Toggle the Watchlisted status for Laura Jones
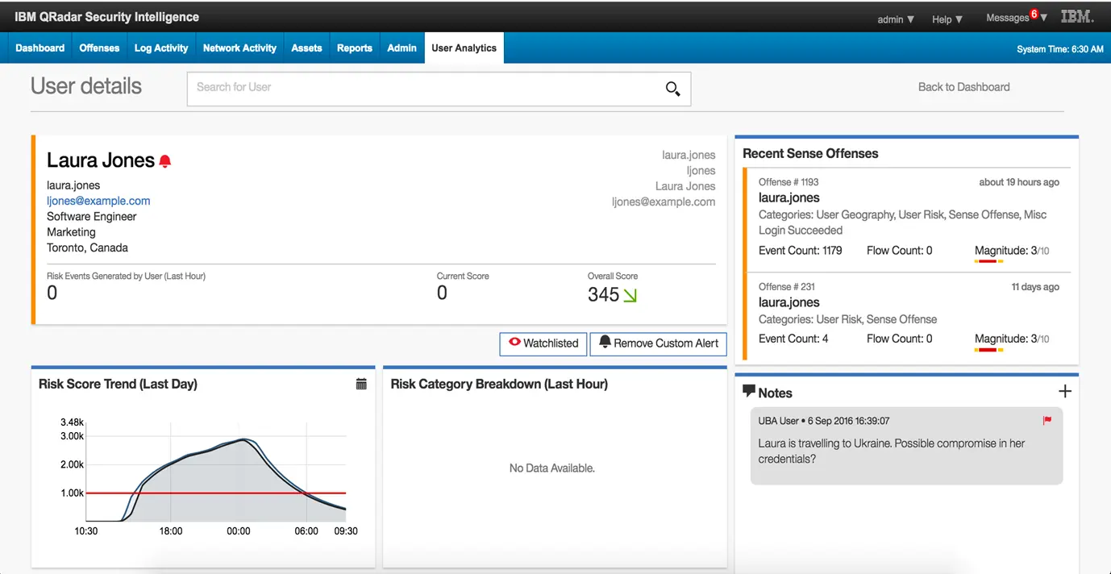 coord(543,344)
